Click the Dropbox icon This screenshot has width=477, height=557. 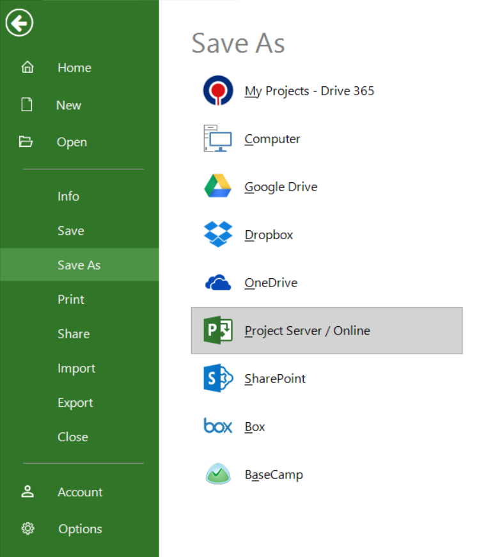(217, 234)
